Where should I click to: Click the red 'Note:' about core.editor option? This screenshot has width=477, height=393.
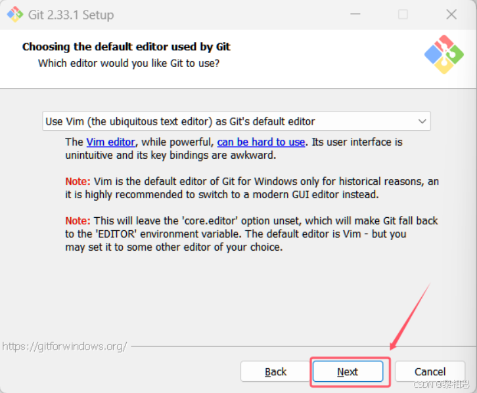point(78,221)
